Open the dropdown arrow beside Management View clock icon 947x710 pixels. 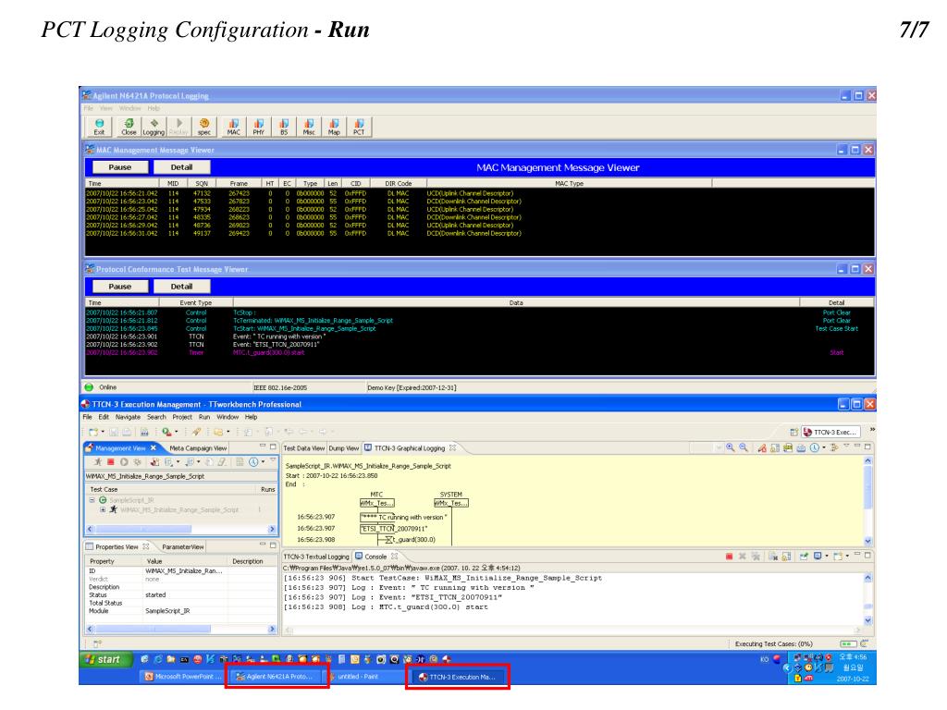(x=264, y=462)
